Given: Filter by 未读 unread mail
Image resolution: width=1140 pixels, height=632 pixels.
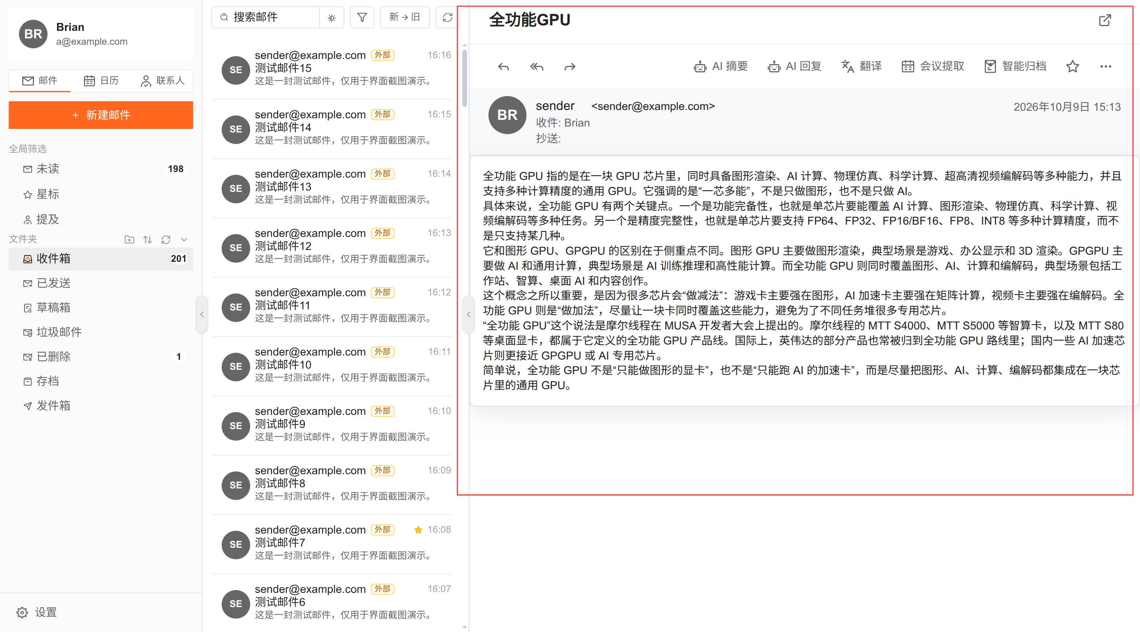Looking at the screenshot, I should tap(101, 169).
